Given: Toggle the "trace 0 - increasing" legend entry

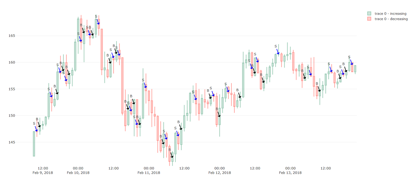Looking at the screenshot, I should [387, 14].
